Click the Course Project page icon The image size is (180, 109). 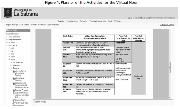coord(13,90)
